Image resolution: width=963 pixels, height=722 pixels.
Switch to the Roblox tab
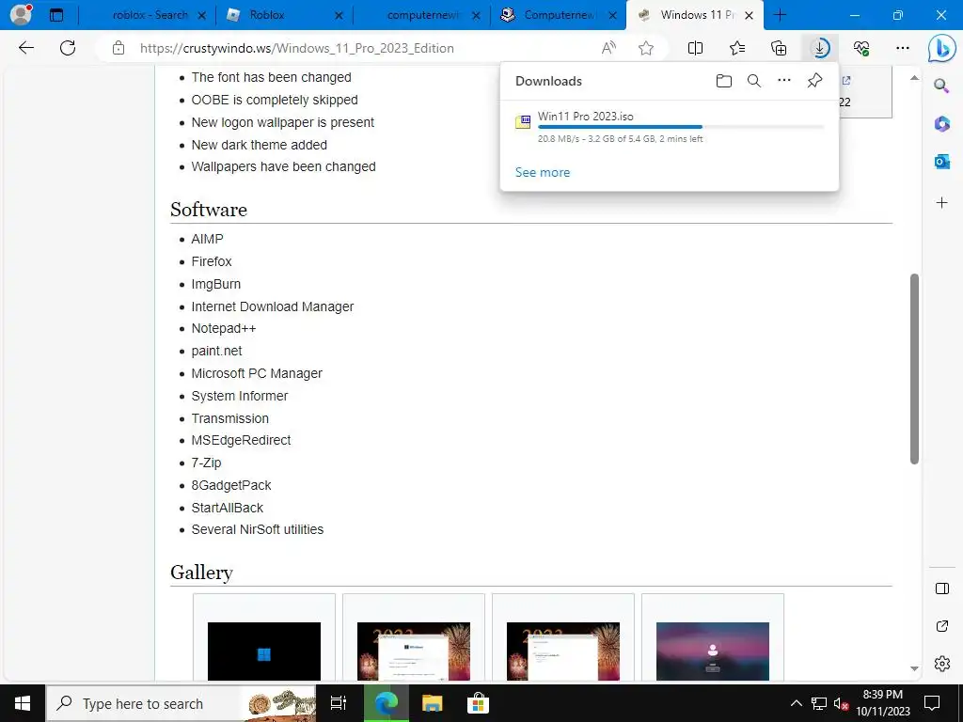[266, 15]
